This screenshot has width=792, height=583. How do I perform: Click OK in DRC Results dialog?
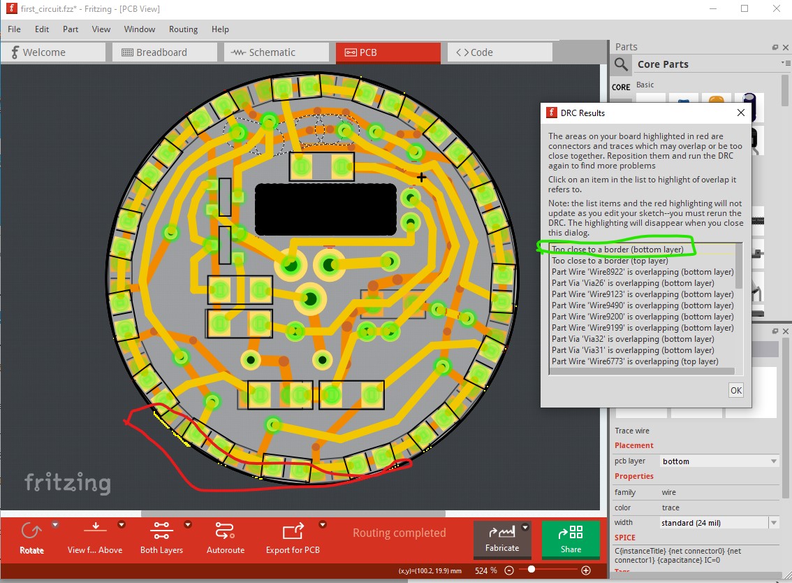(x=736, y=390)
